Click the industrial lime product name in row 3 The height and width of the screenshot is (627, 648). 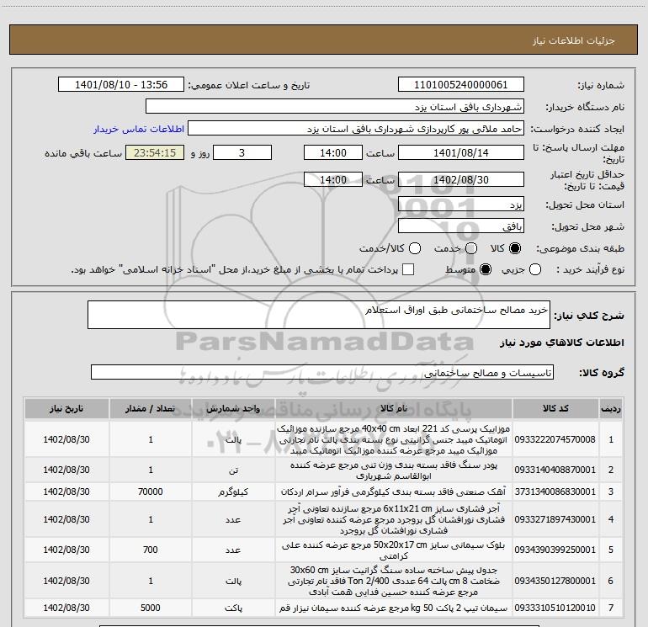pos(394,492)
